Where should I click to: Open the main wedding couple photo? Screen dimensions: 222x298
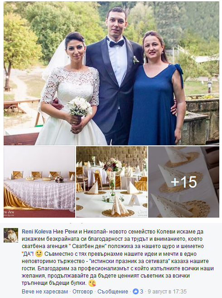(x=111, y=73)
